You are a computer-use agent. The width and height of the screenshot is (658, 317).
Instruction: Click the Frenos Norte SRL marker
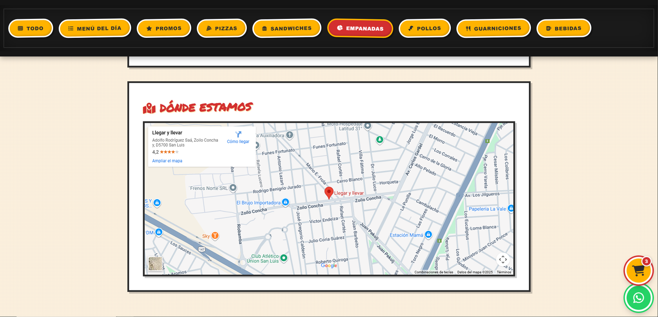tap(233, 188)
